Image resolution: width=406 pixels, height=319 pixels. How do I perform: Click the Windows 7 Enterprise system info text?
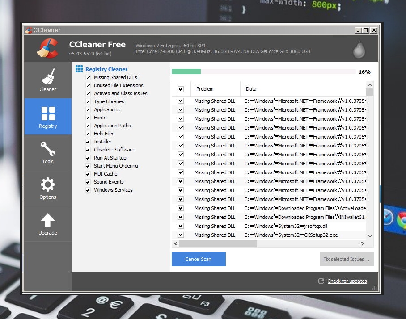click(x=170, y=46)
